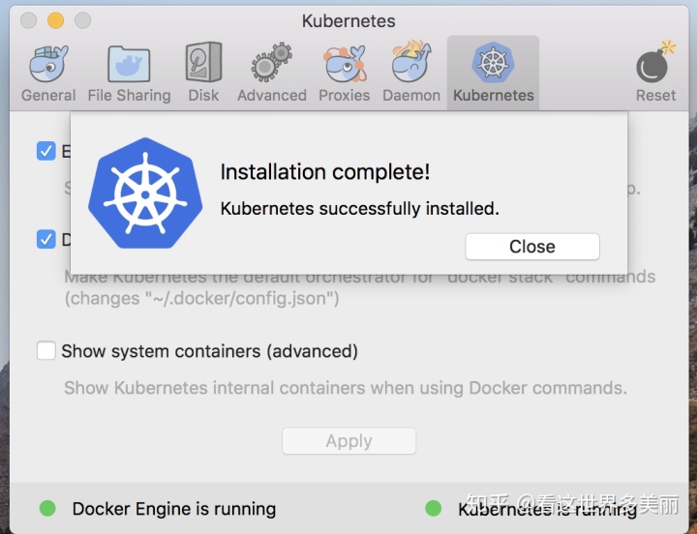Viewport: 697px width, 534px height.
Task: Click the 'Show Kubernetes internal containers' description text
Action: point(346,388)
